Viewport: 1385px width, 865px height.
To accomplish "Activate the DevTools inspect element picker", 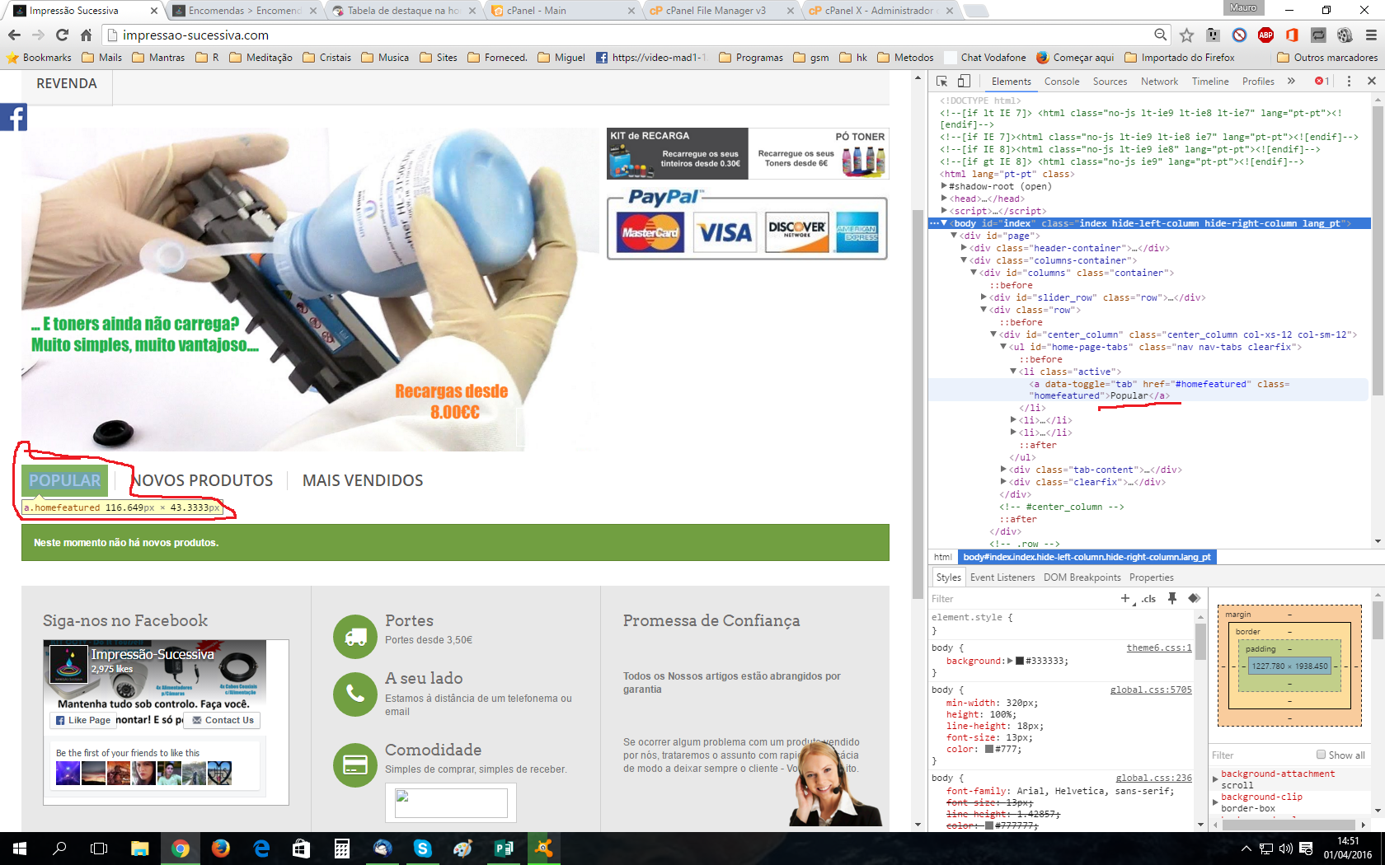I will coord(942,82).
